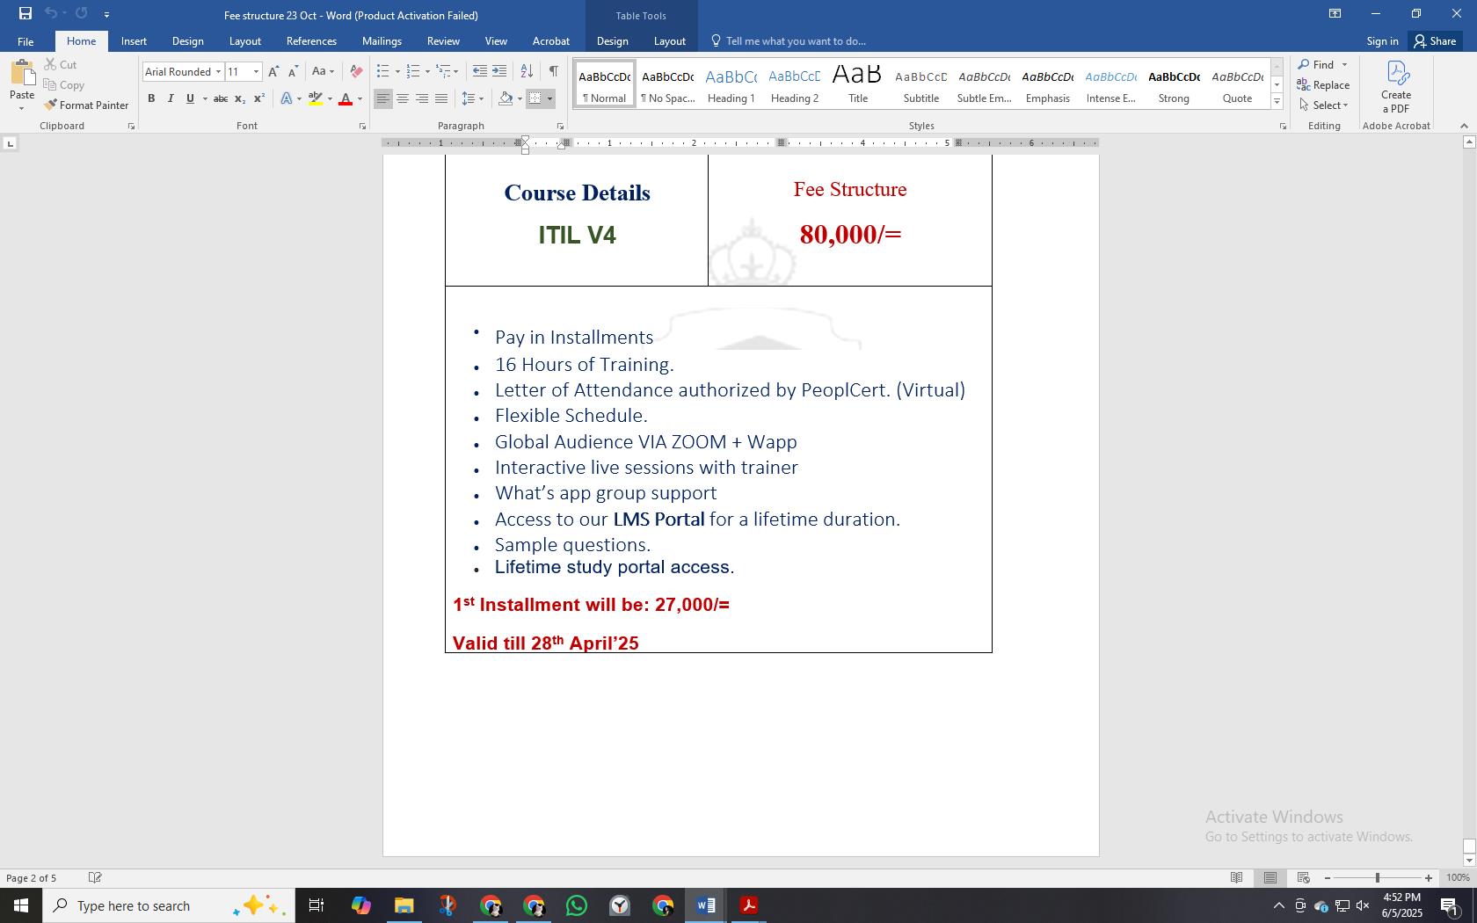Open File Explorer from taskbar
This screenshot has width=1477, height=923.
click(404, 905)
